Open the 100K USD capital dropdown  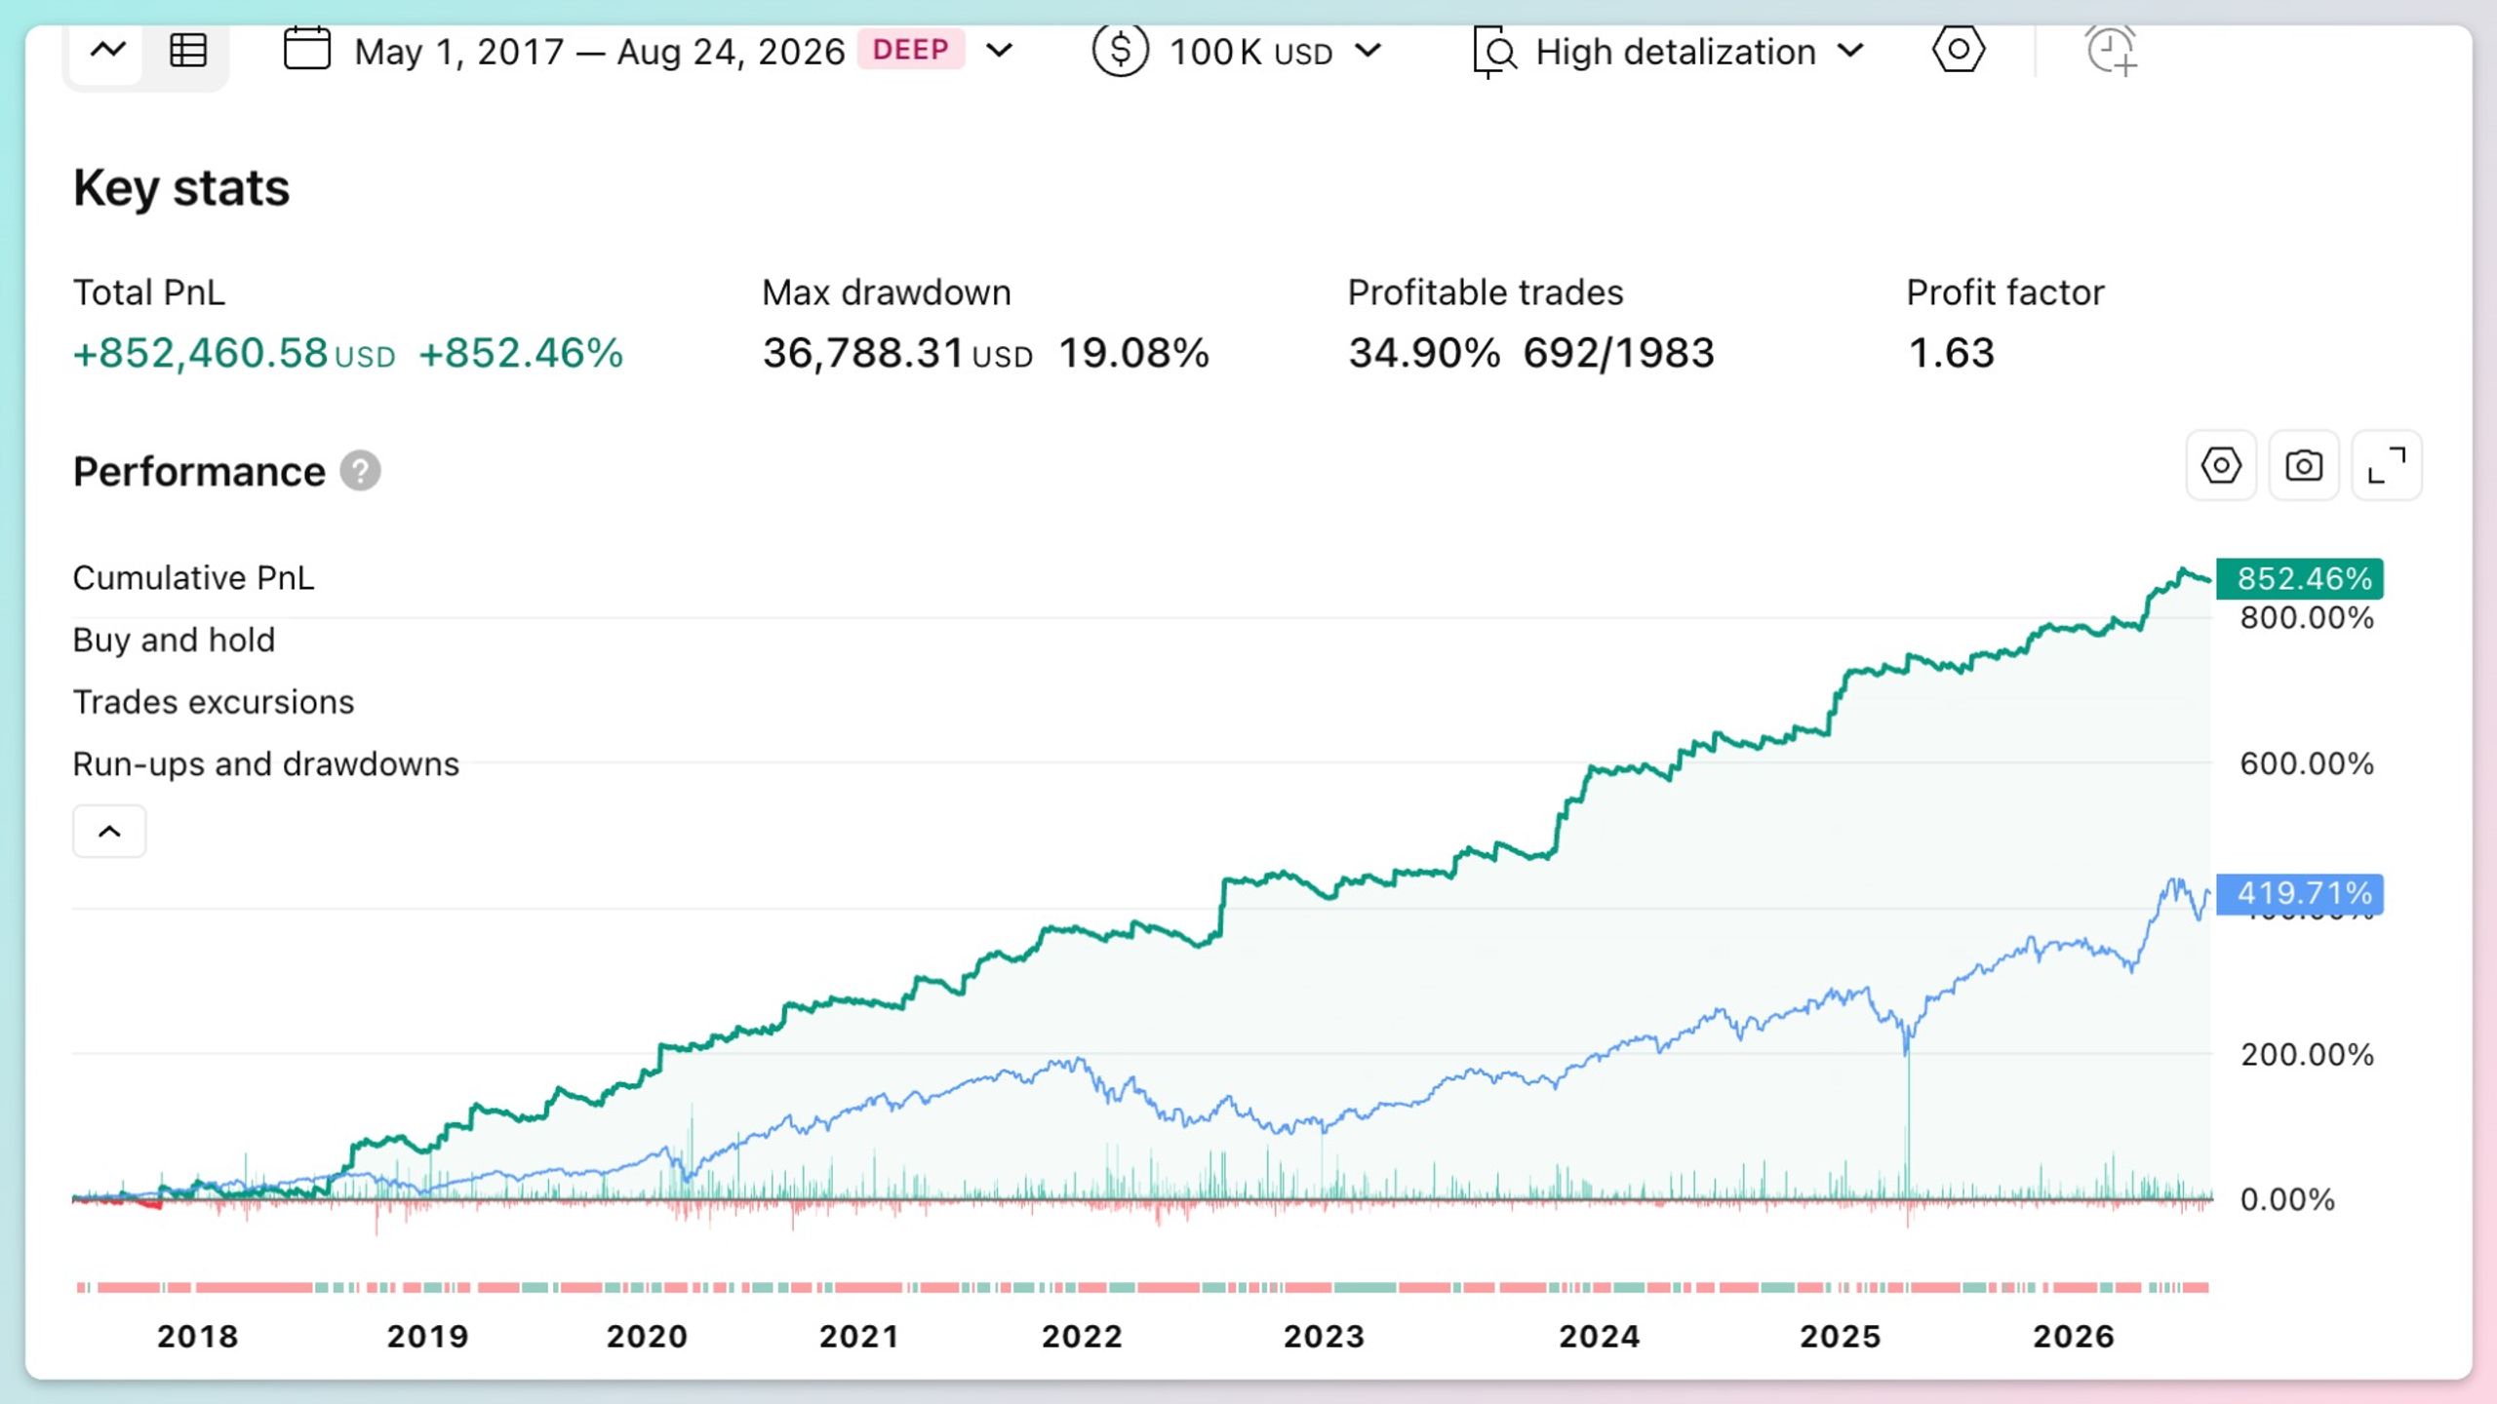(x=1368, y=51)
